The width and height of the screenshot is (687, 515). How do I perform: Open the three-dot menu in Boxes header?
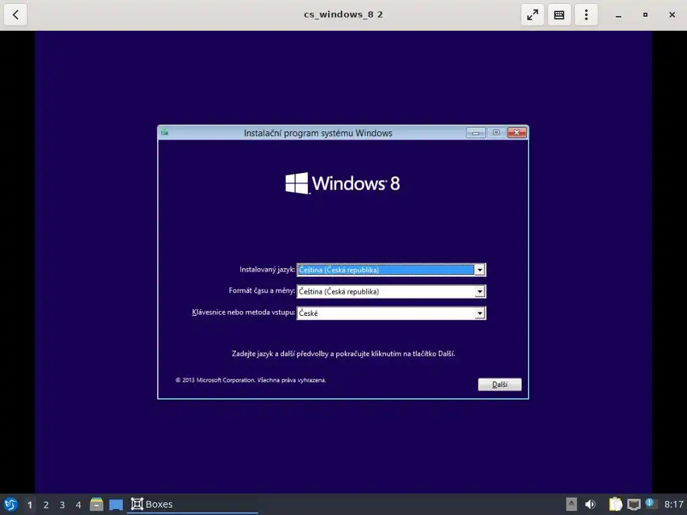pos(586,15)
